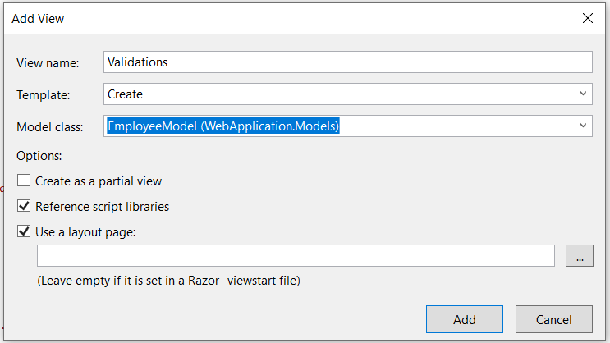Click the Reference script libraries label

[103, 207]
